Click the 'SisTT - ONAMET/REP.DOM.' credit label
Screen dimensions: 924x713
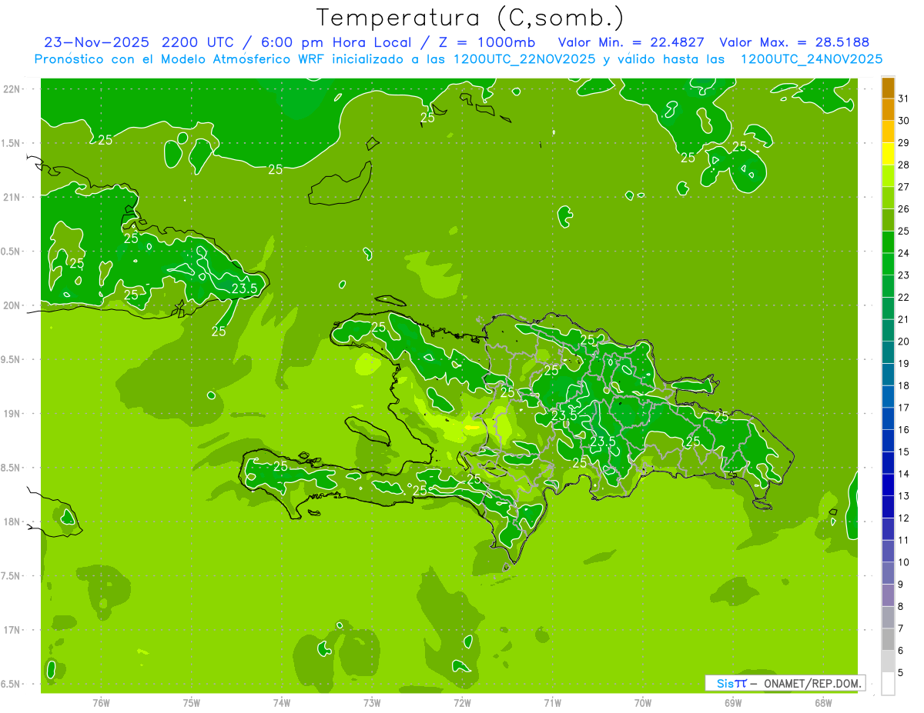pos(785,683)
